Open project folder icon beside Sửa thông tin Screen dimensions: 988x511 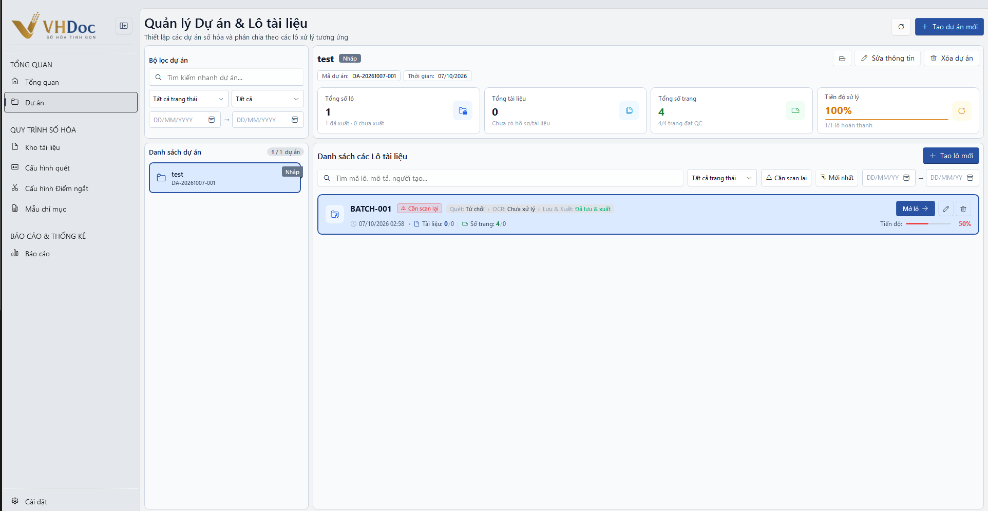pos(842,59)
